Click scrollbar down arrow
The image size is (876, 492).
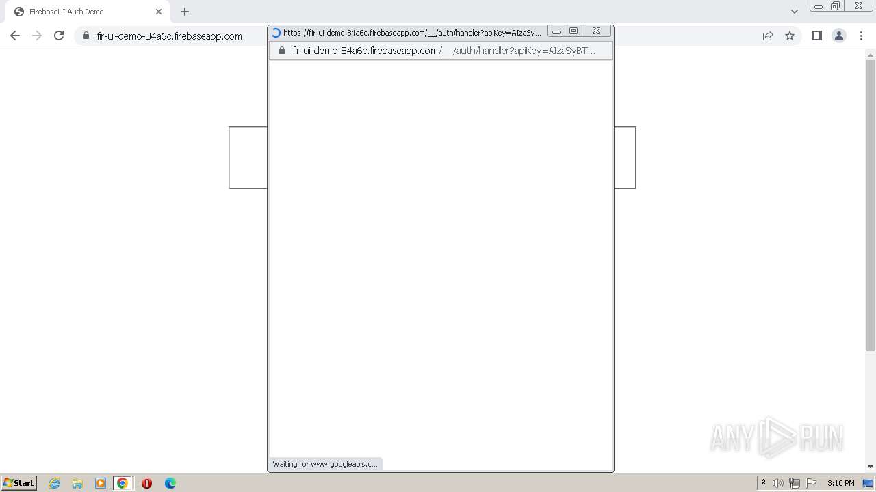coord(871,467)
